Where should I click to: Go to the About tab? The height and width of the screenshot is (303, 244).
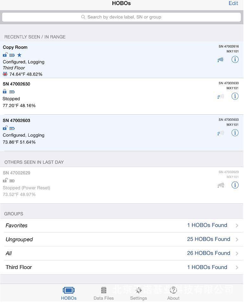173,293
